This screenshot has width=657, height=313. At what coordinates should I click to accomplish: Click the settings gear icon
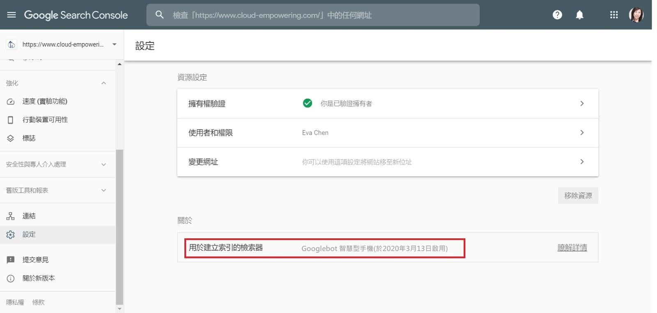coord(11,235)
